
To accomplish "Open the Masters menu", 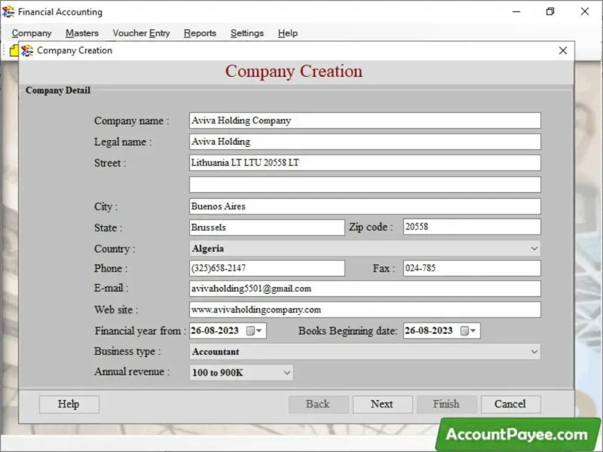I will [x=82, y=33].
